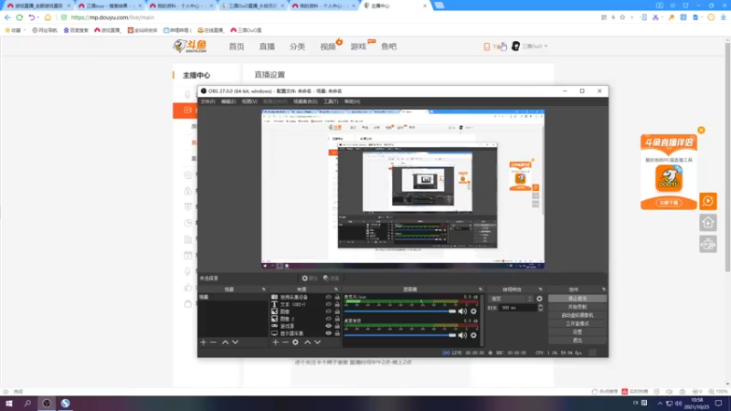Open the OBS 文件(F) menu

pyautogui.click(x=208, y=101)
